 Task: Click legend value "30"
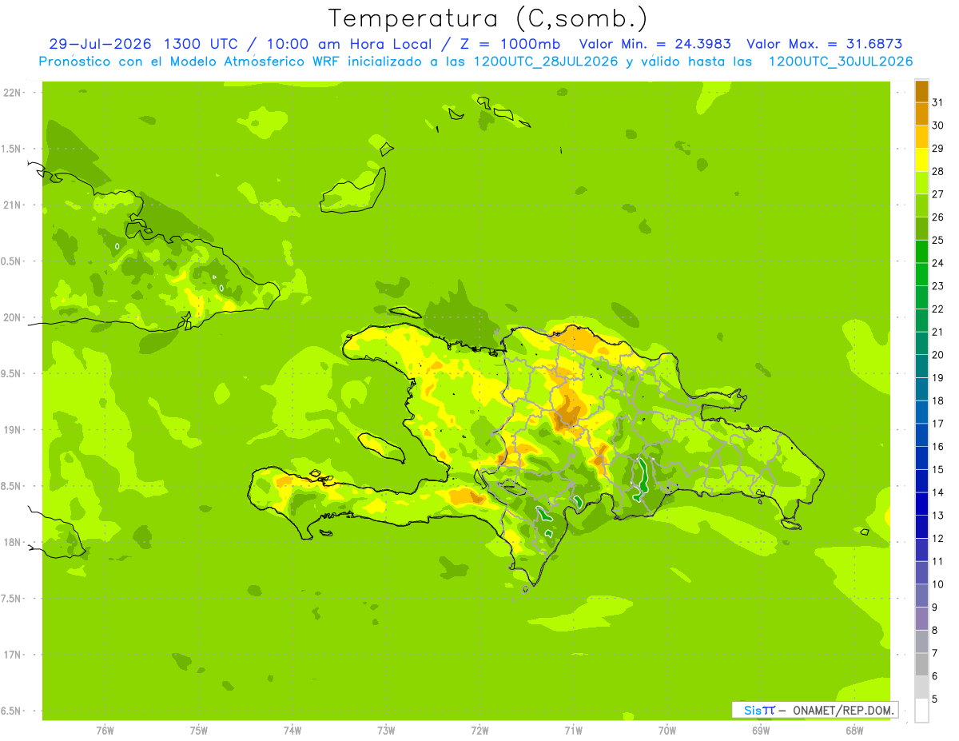click(x=938, y=125)
